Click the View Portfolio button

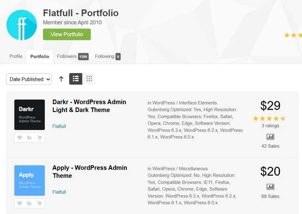coord(67,34)
